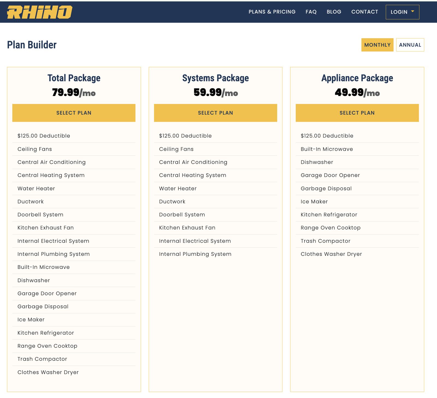Click Garbage Disposal in Appliance Package
The height and width of the screenshot is (398, 437).
(357, 188)
